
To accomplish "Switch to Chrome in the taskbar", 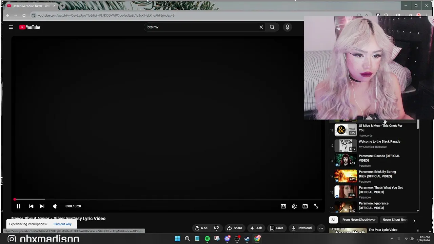I will pyautogui.click(x=257, y=239).
